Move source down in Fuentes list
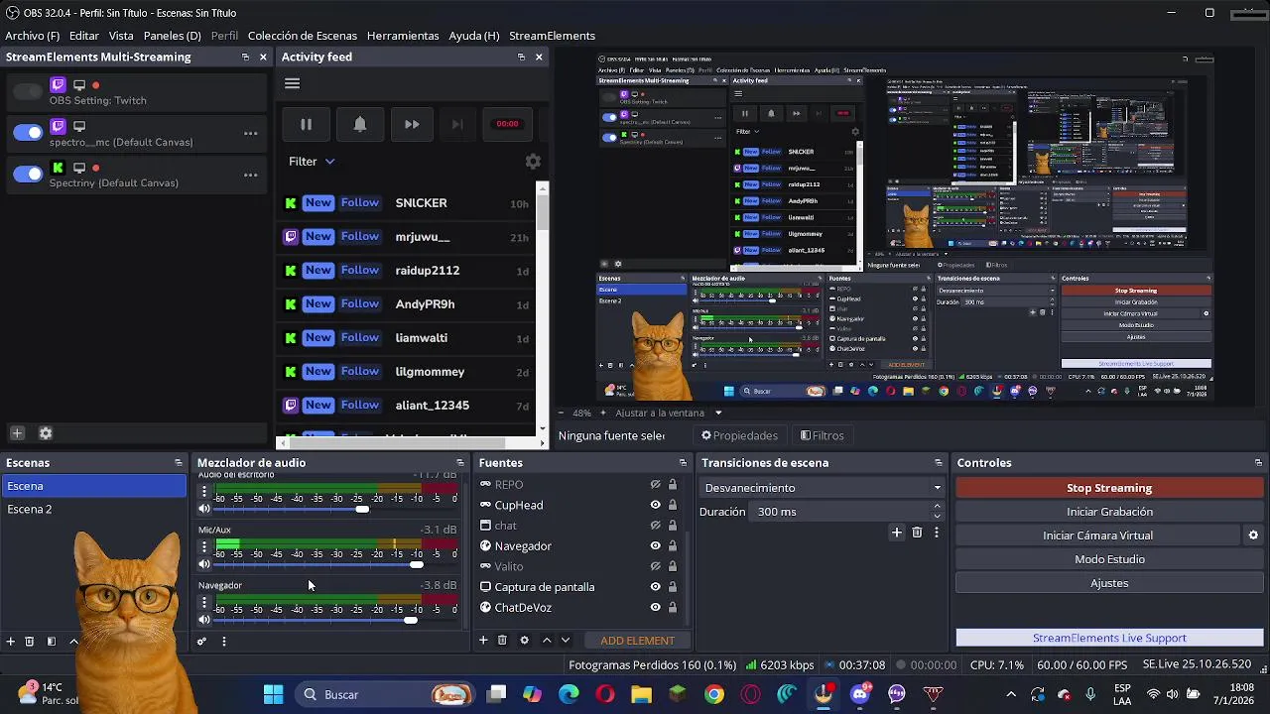The image size is (1270, 714). (x=565, y=641)
